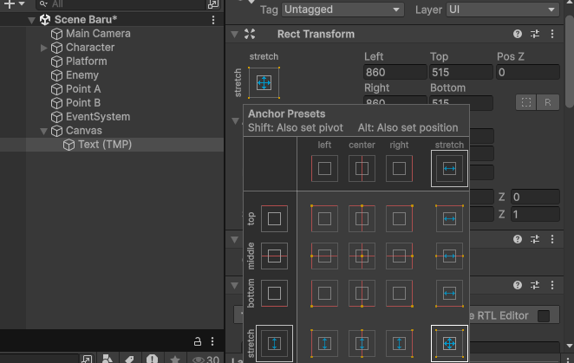The image size is (574, 363).
Task: Choose middle row header anchor preset
Action: click(274, 256)
